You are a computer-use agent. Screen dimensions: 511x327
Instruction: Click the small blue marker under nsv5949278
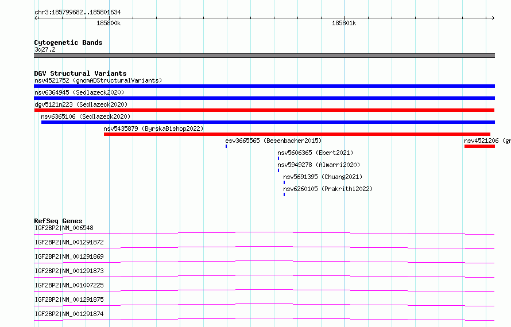[x=278, y=170]
